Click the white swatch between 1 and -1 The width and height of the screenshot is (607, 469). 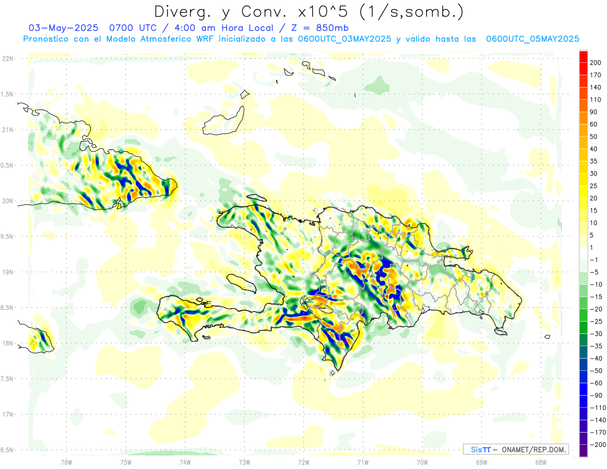coord(583,253)
